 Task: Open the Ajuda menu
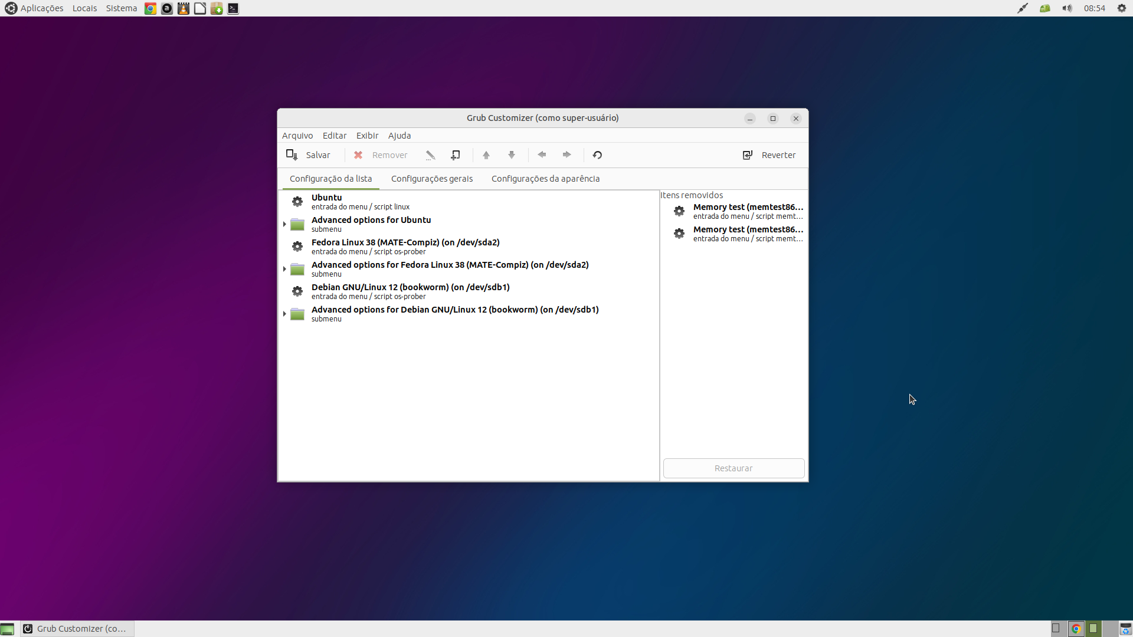(x=400, y=136)
